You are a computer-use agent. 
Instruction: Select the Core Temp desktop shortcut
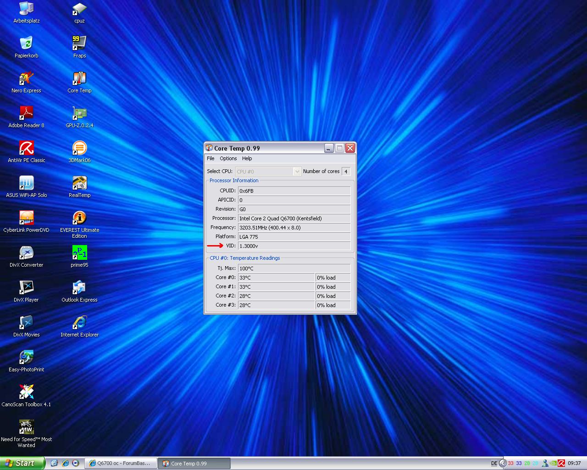79,82
